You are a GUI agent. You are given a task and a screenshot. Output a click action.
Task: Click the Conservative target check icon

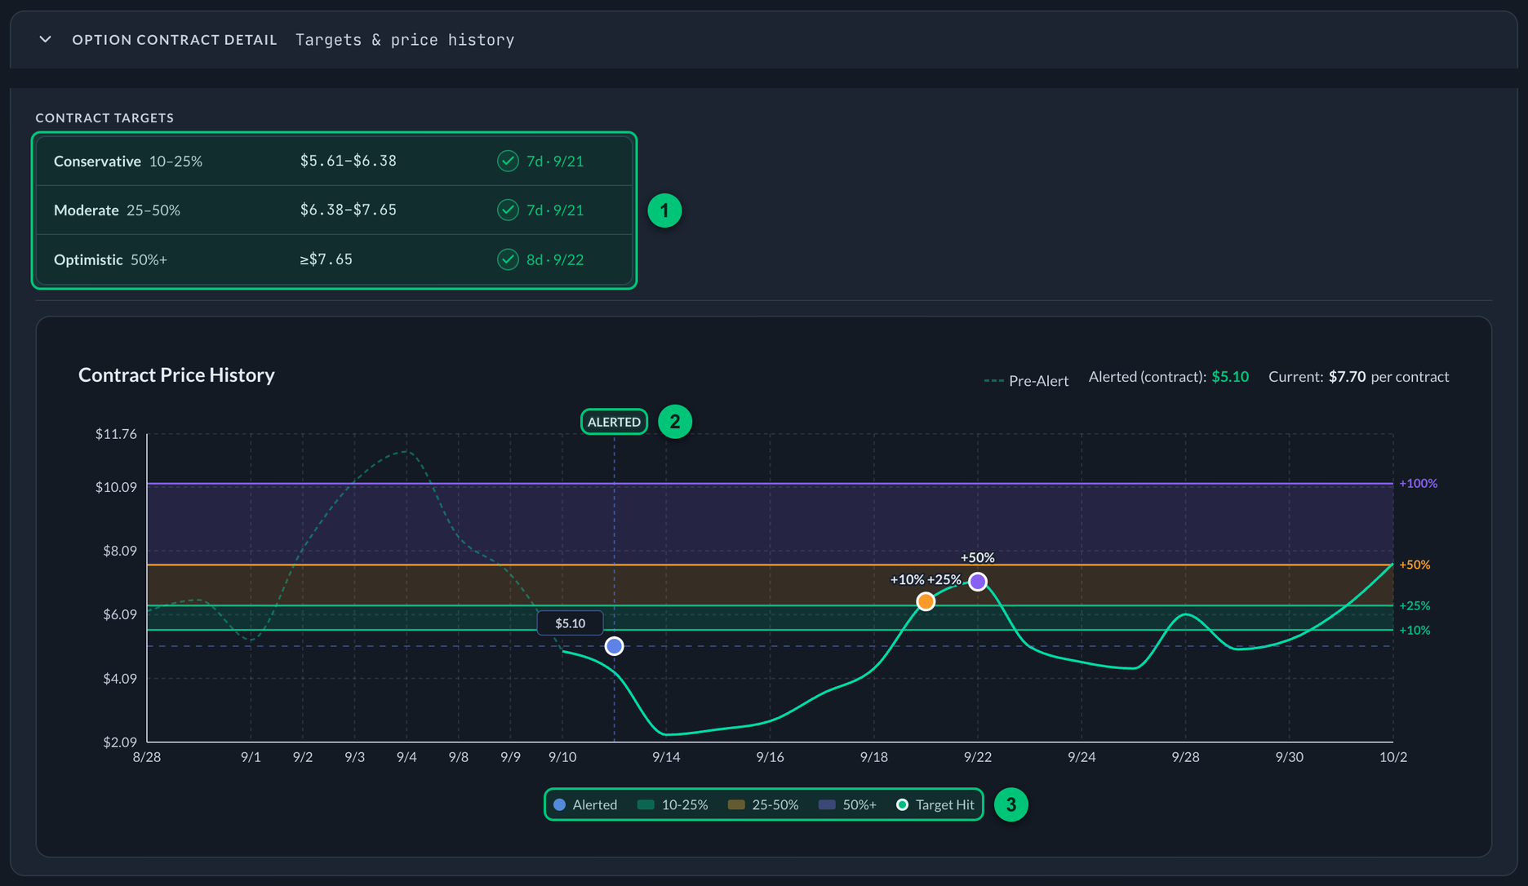[508, 161]
